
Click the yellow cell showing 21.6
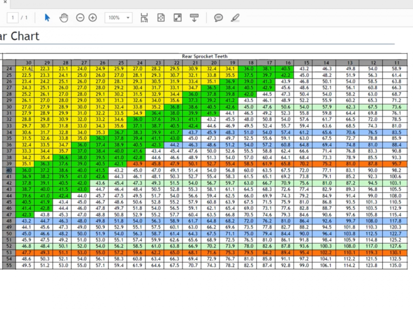coord(26,69)
